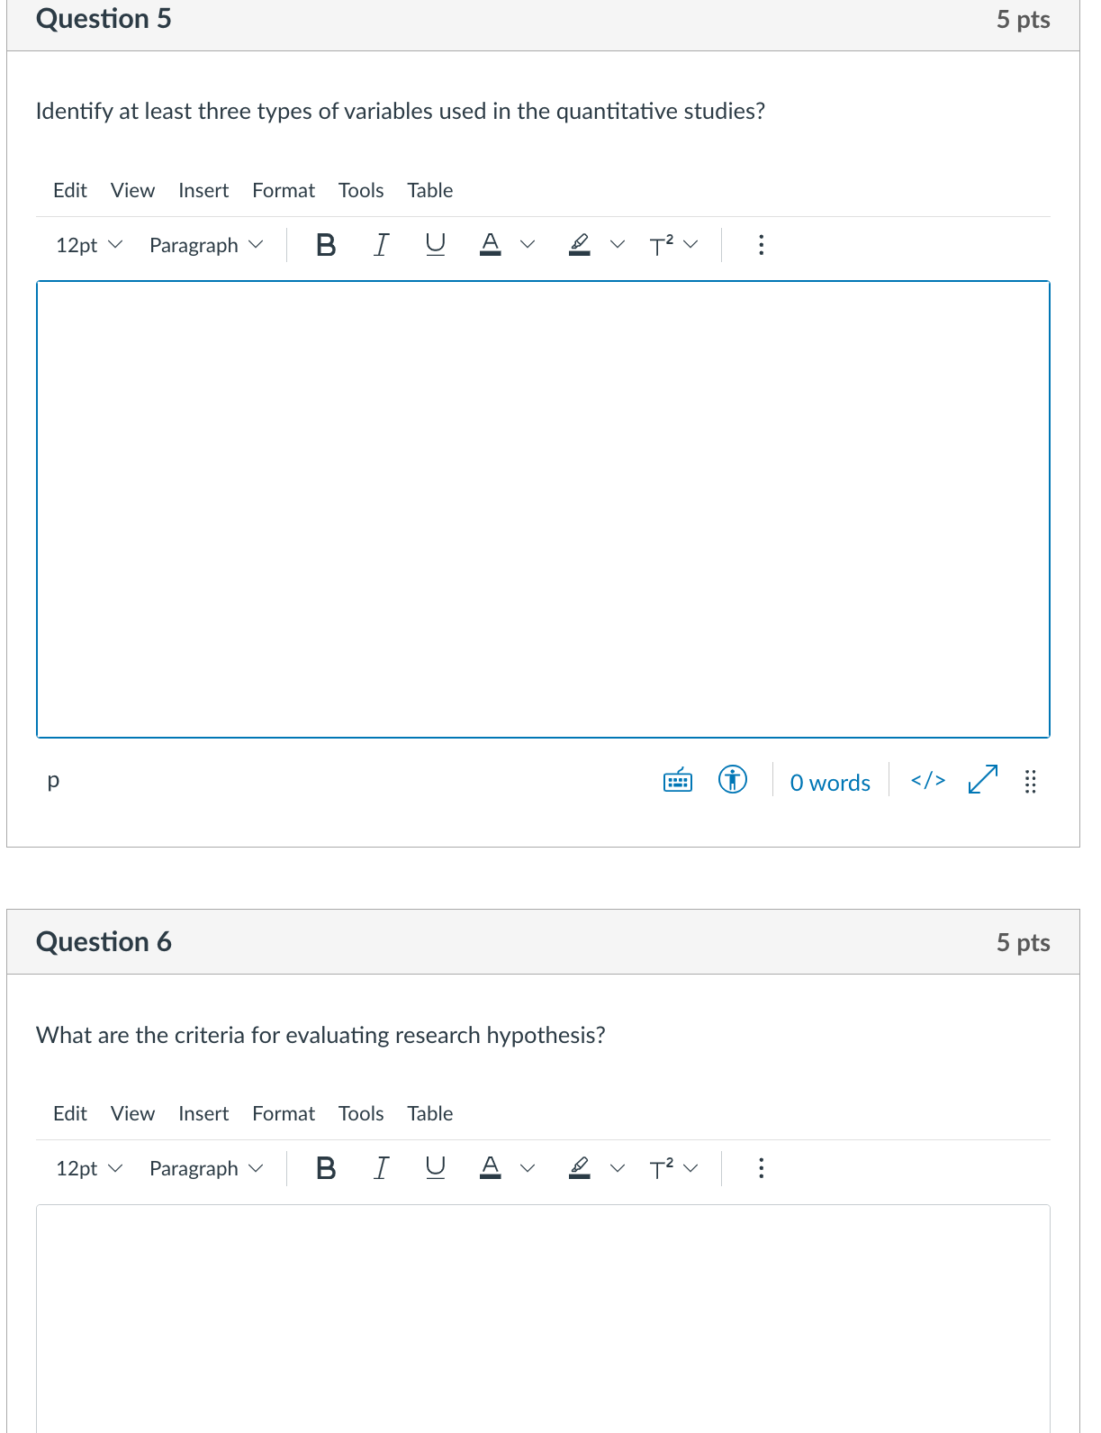The height and width of the screenshot is (1433, 1101).
Task: Toggle Bold in Question 6 editor
Action: pos(326,1168)
